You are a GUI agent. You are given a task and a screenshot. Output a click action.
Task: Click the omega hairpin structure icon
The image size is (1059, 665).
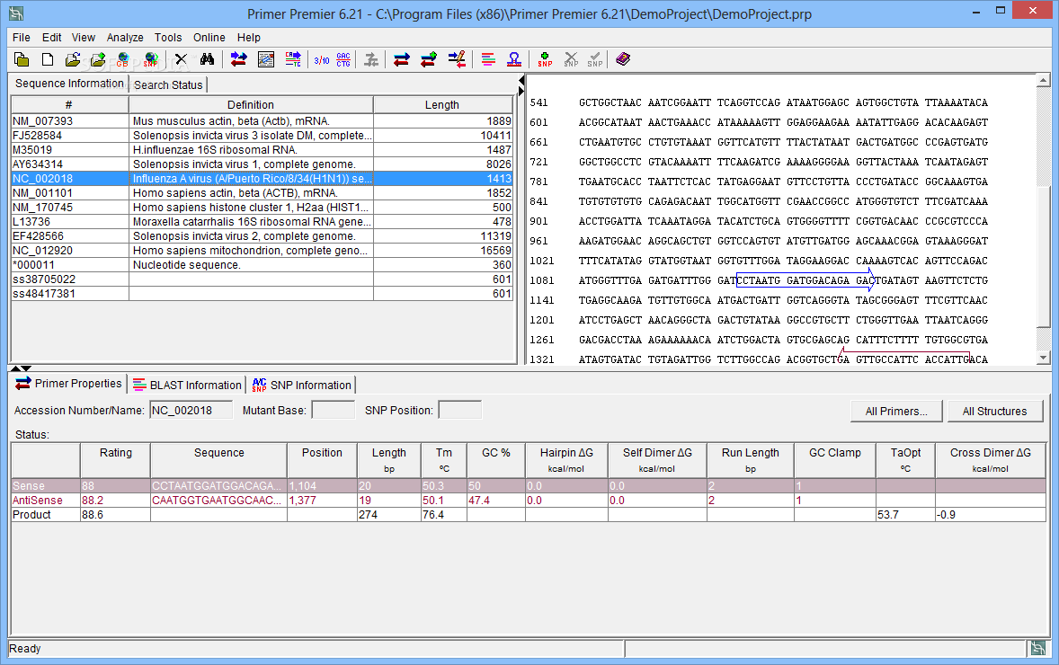(x=514, y=59)
